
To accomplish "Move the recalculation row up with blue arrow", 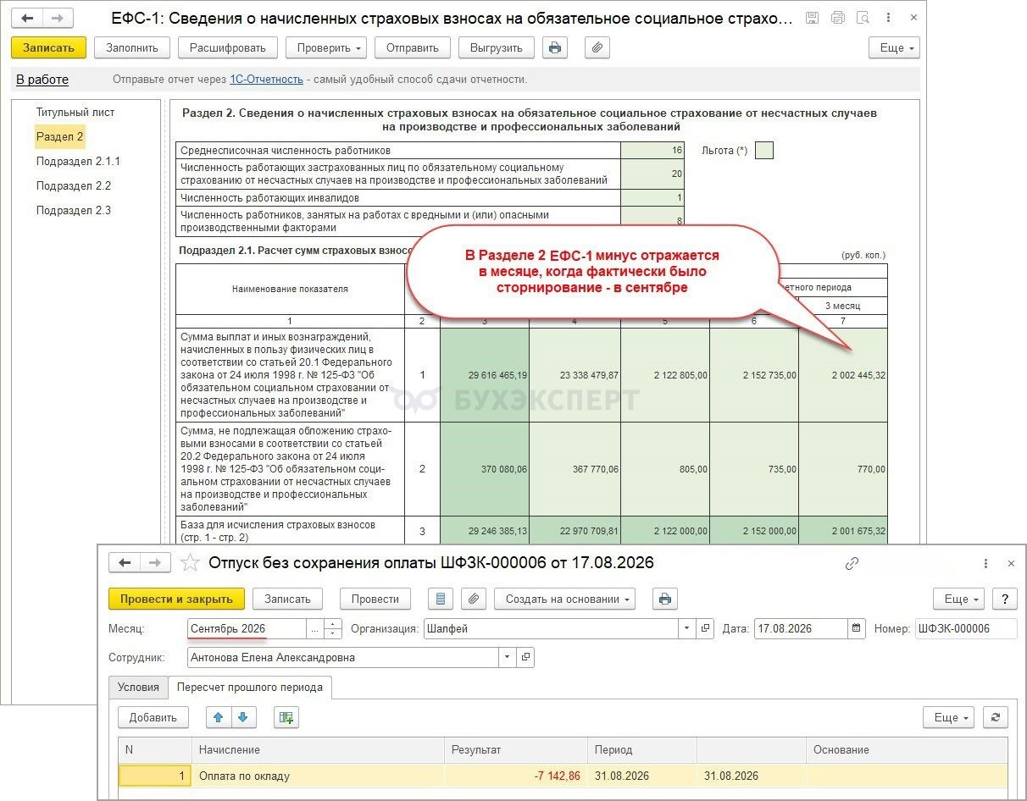I will 219,717.
